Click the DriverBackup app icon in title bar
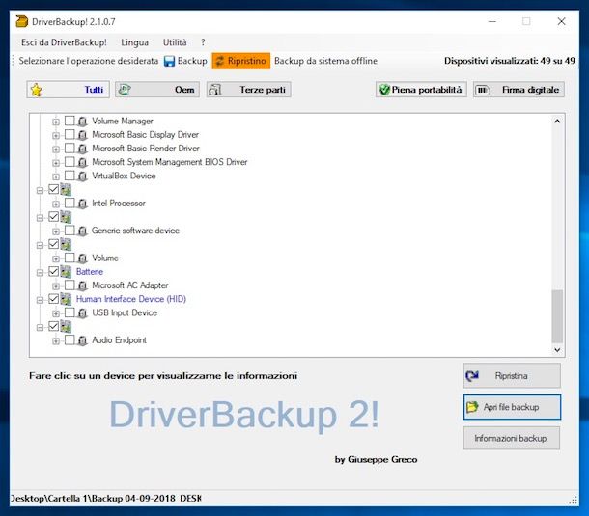Screen dimensions: 589x516 [22, 21]
